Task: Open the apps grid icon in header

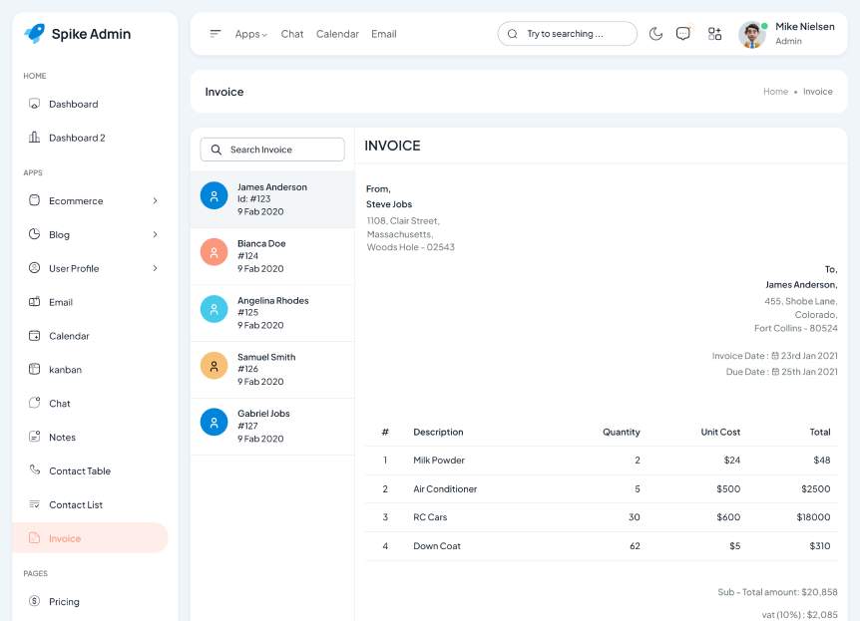Action: (714, 34)
